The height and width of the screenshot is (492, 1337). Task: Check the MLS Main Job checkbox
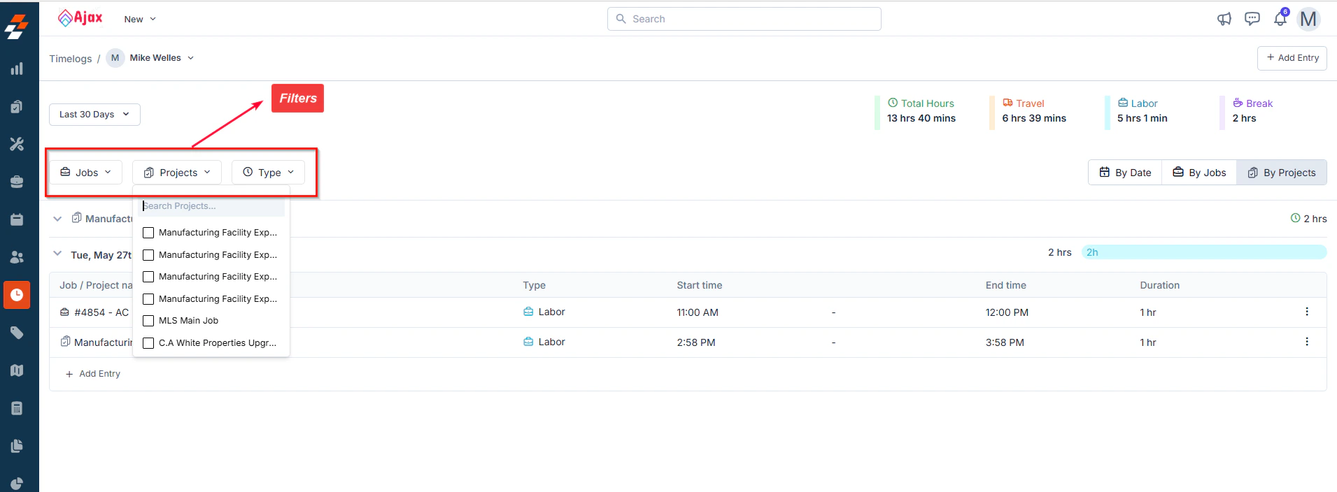(148, 321)
